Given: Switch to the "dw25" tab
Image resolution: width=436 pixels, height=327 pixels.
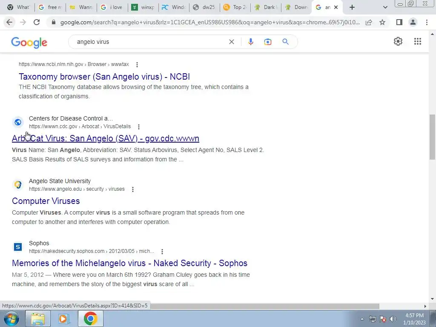Looking at the screenshot, I should coord(204,7).
